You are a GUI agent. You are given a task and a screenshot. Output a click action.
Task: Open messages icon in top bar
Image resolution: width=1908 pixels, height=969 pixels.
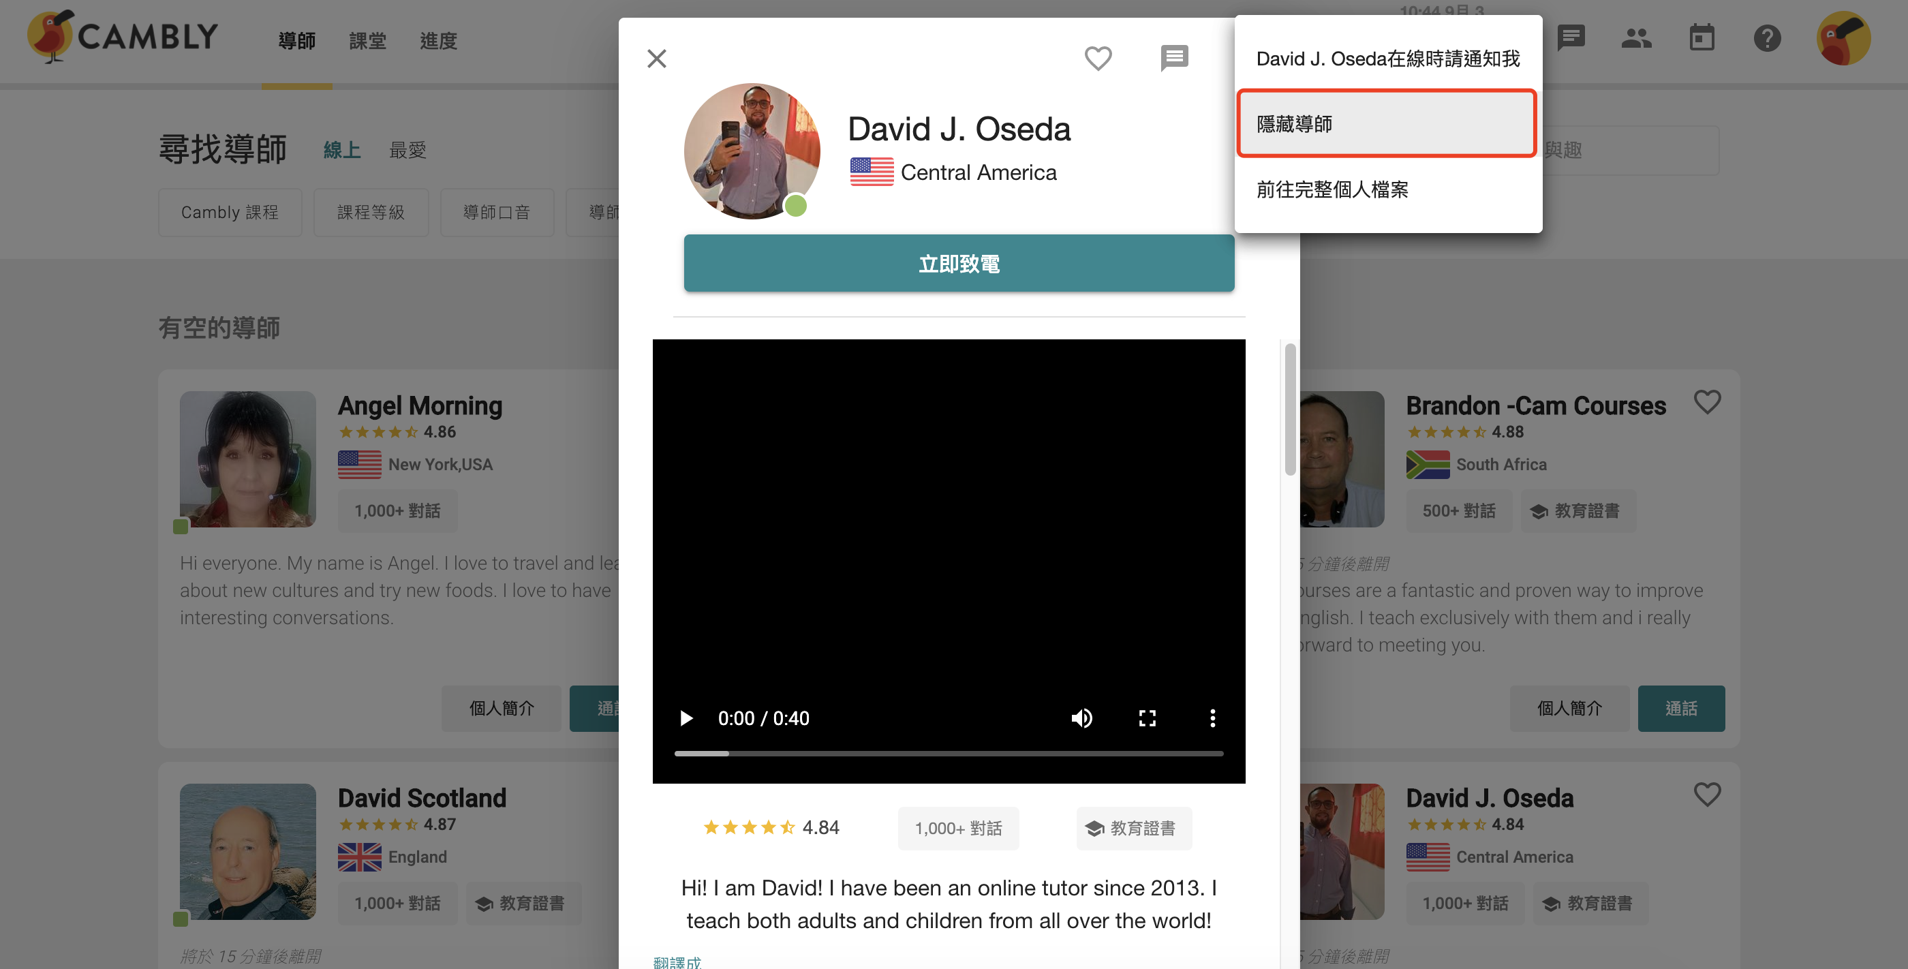[x=1570, y=37]
